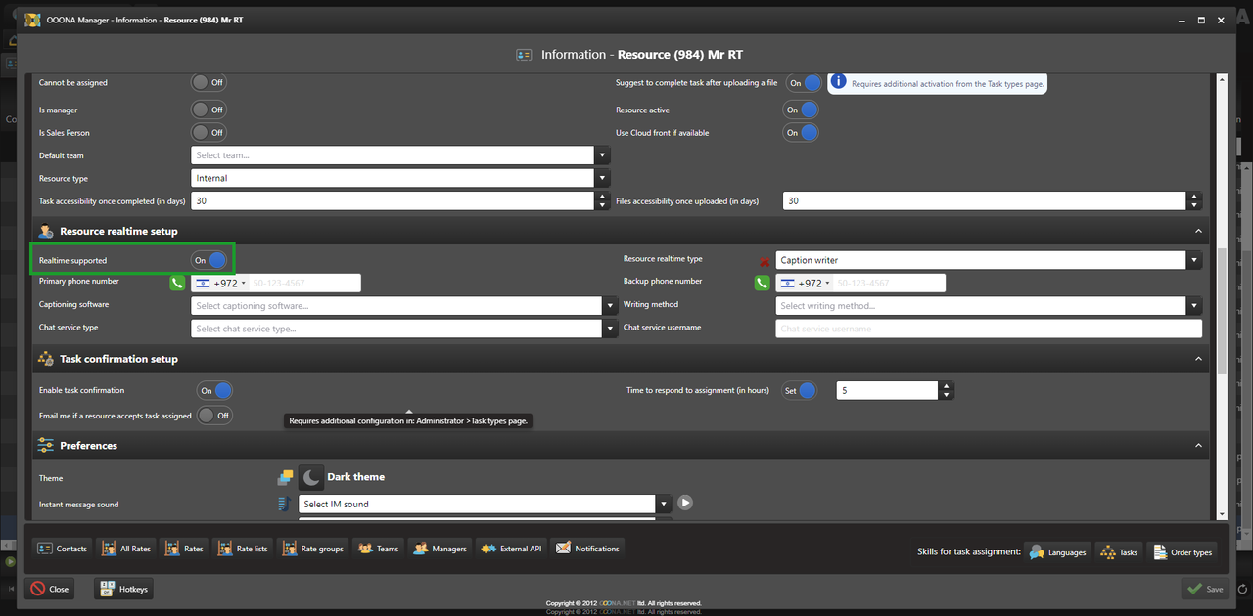This screenshot has width=1253, height=616.
Task: Click the green primary phone number icon
Action: coord(177,283)
